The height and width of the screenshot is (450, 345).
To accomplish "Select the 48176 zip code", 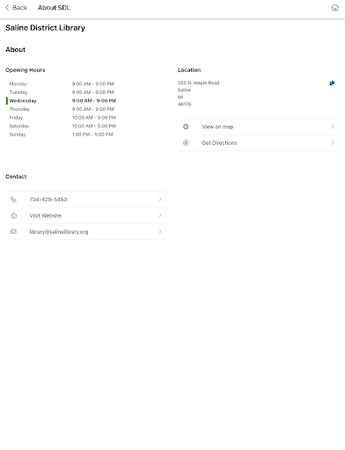I will [x=184, y=104].
